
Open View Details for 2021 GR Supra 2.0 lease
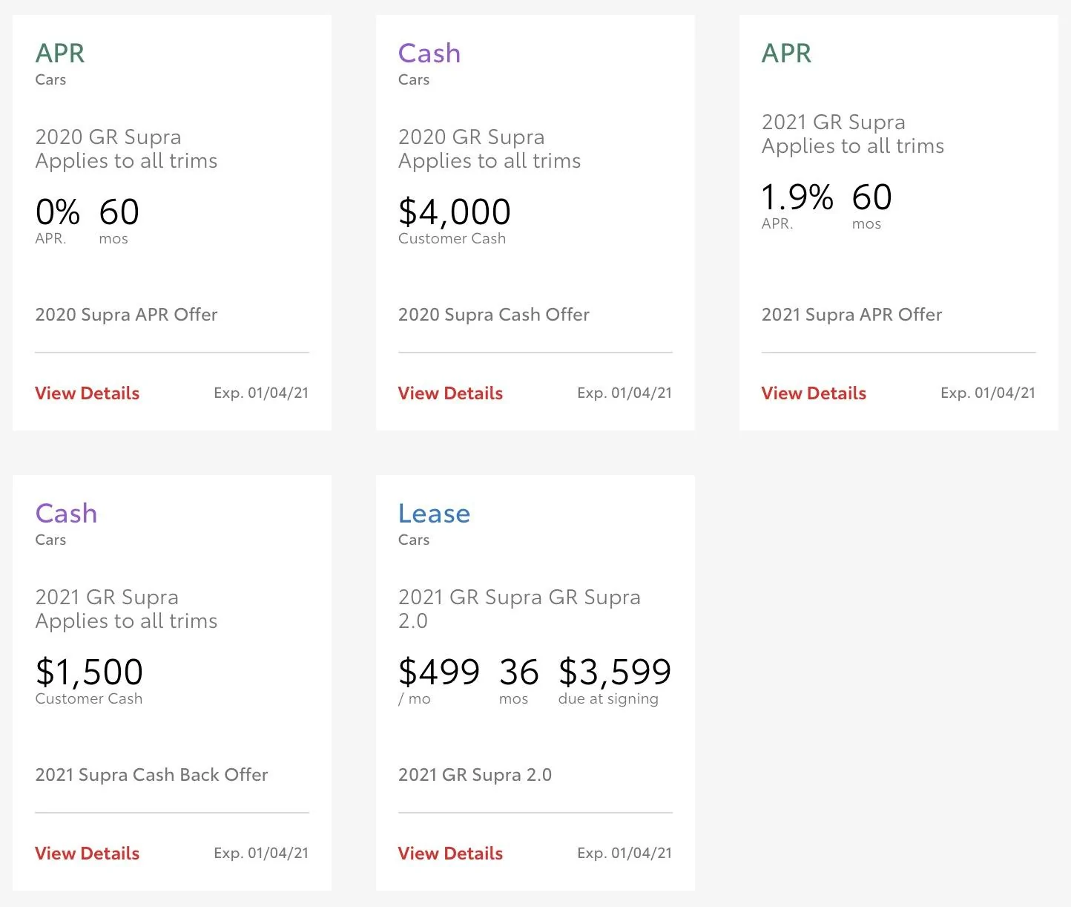[450, 854]
